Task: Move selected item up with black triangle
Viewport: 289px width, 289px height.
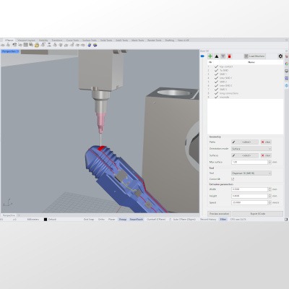Action: [217, 56]
